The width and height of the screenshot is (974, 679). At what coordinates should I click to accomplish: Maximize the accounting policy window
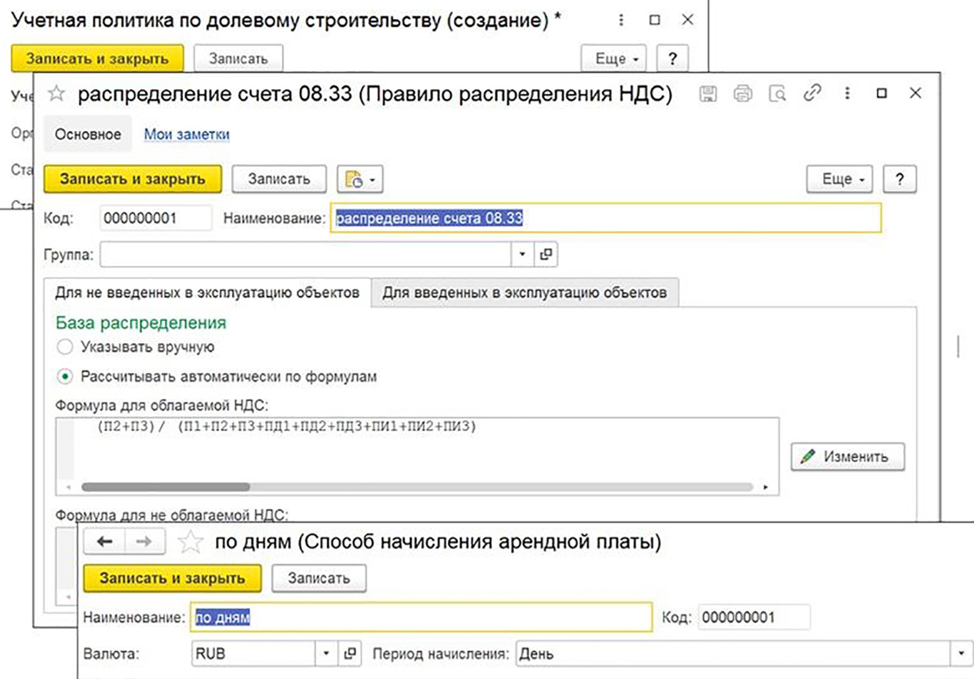pyautogui.click(x=654, y=20)
